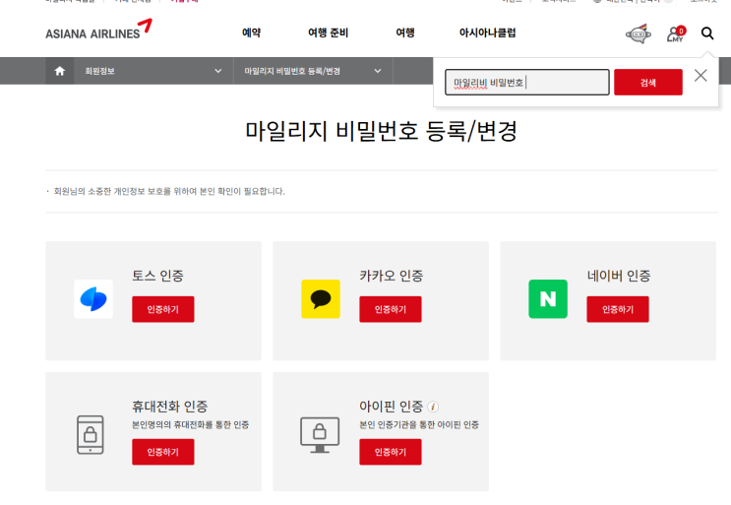The width and height of the screenshot is (731, 505).
Task: Click text 본인명의의 휴대전화를 통한 인증
Action: click(x=190, y=425)
